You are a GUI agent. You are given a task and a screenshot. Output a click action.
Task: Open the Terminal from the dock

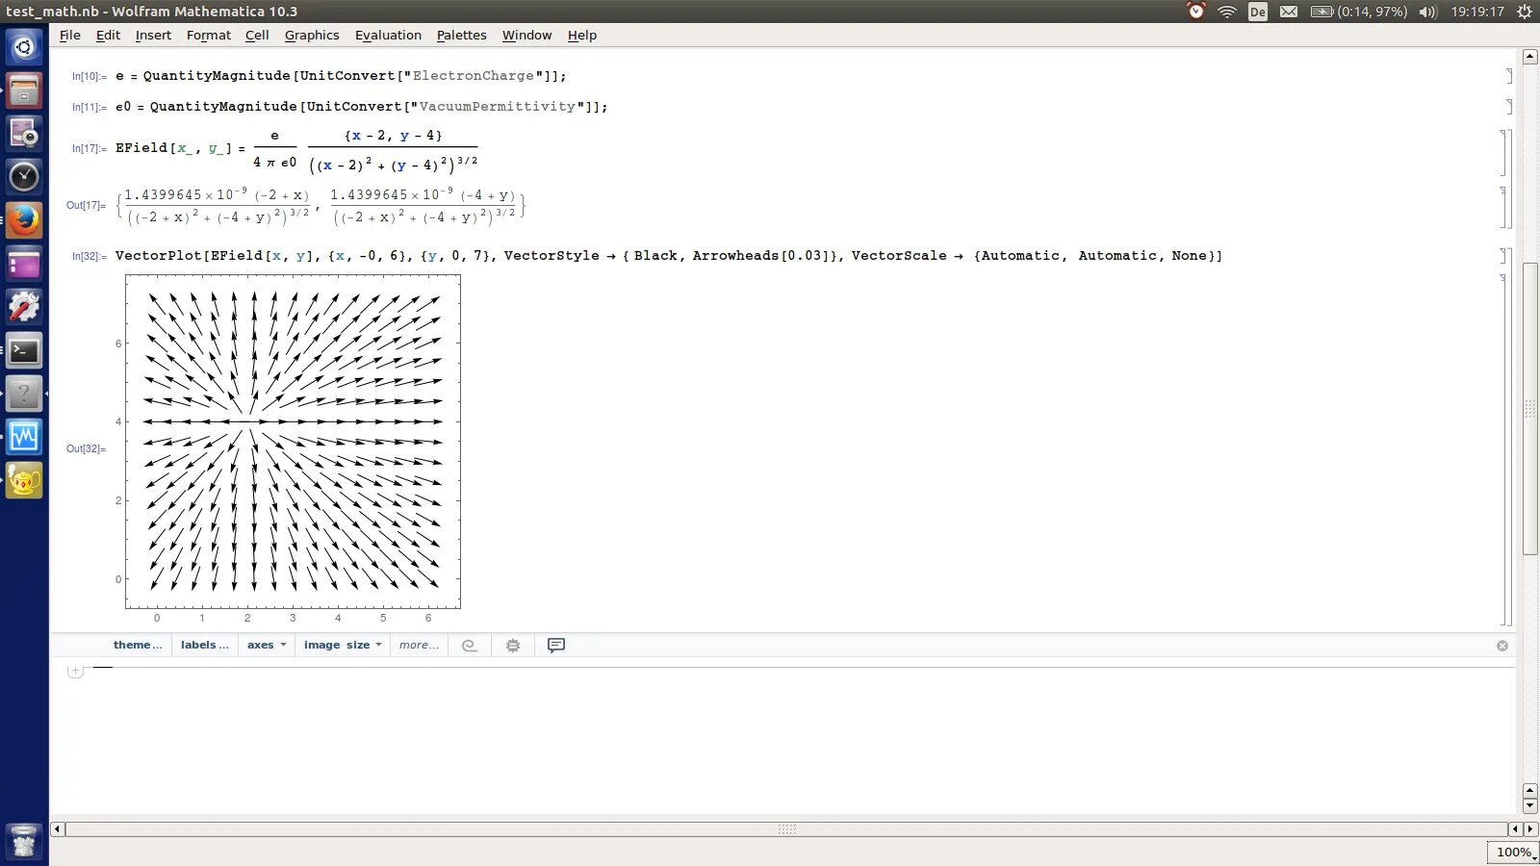coord(24,350)
